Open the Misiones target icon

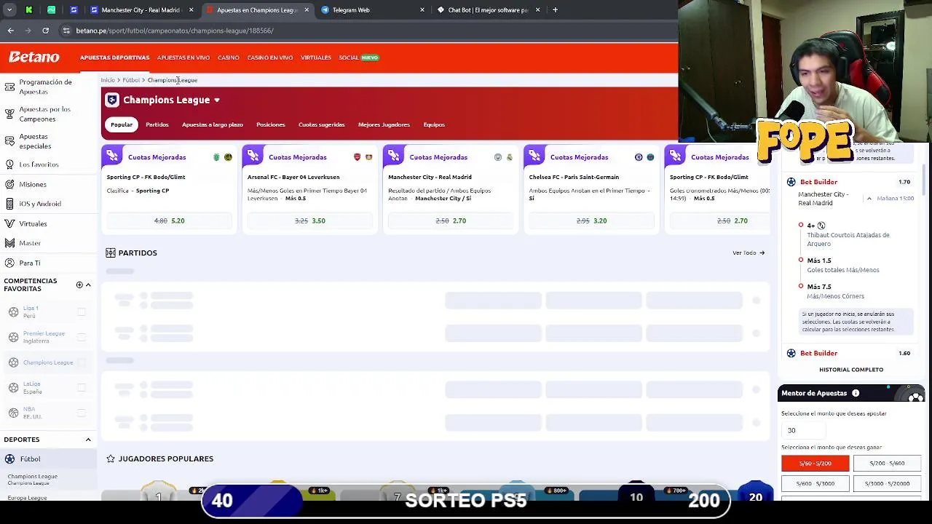pos(9,185)
